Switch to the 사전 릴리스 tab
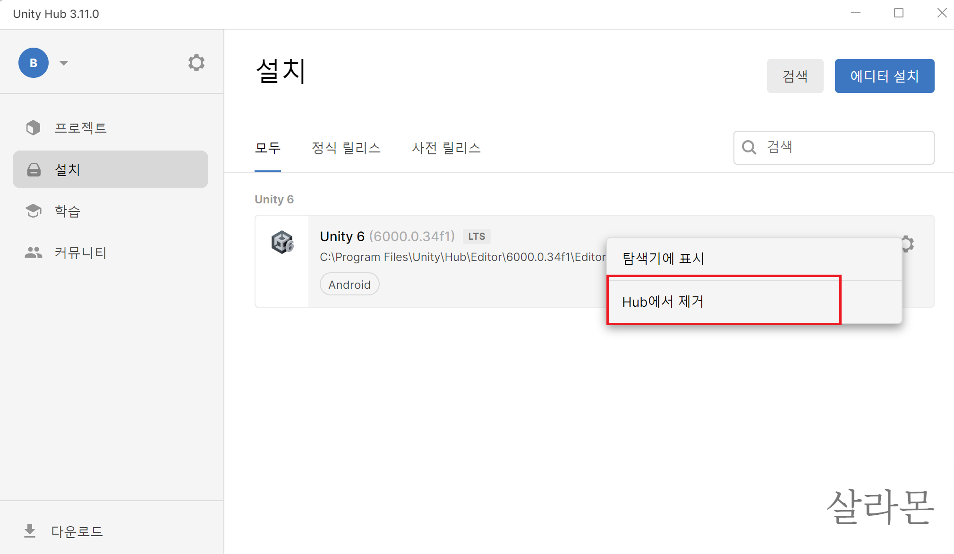954x554 pixels. tap(446, 148)
